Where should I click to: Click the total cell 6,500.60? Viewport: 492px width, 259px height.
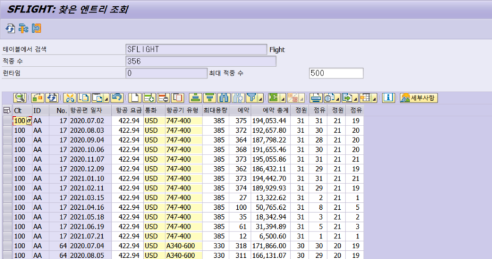pos(271,236)
